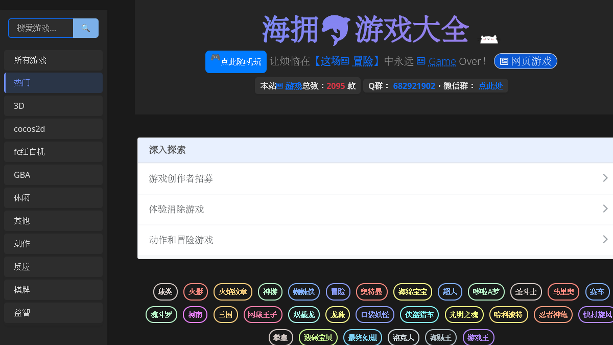Click the 圣斗士 tag

coord(526,292)
